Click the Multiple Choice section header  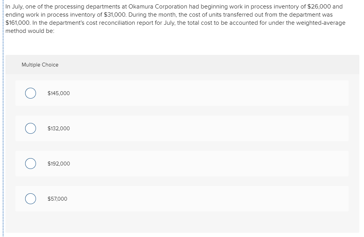point(40,65)
